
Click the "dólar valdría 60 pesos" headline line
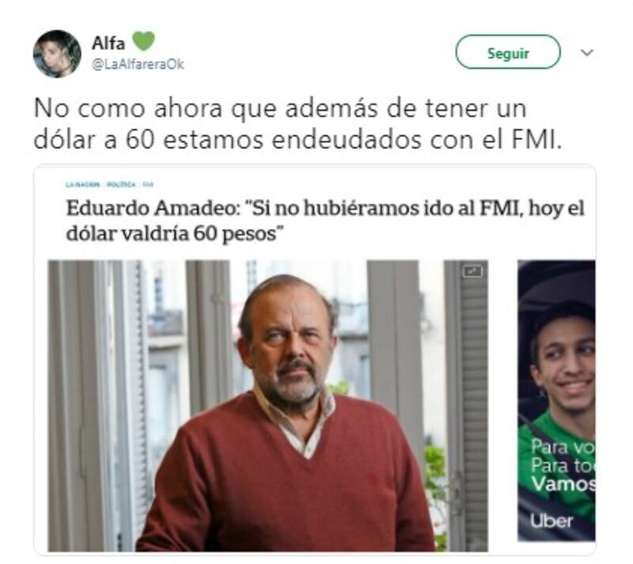pyautogui.click(x=174, y=233)
